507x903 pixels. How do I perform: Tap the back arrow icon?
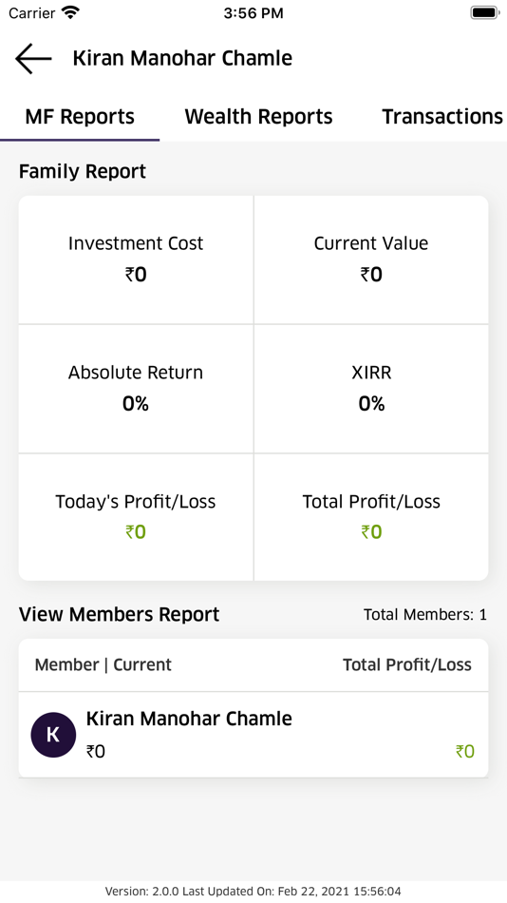33,58
